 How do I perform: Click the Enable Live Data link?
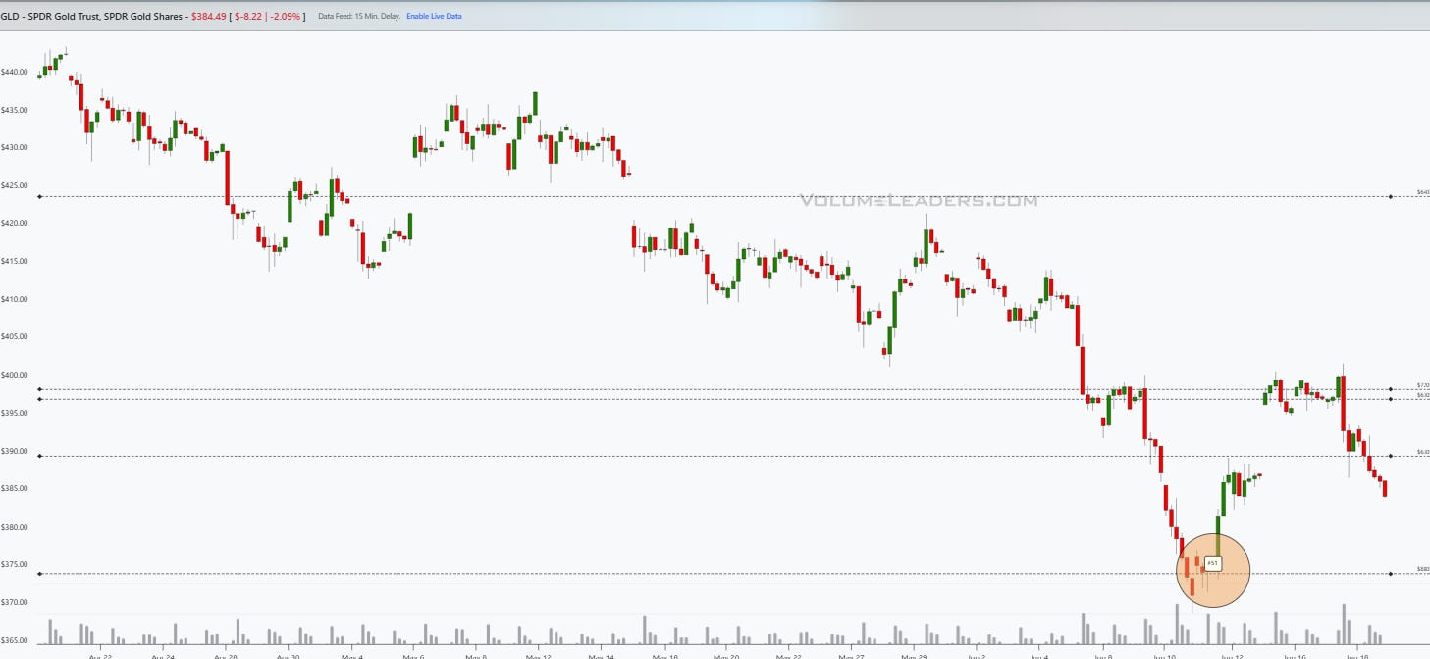point(434,17)
